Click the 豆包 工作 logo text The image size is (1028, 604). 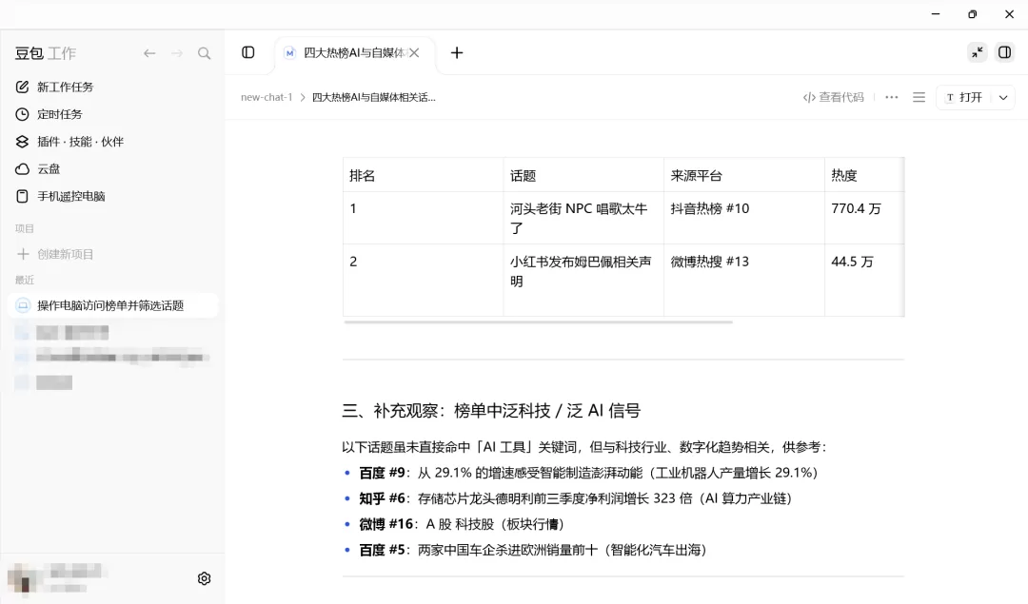46,53
